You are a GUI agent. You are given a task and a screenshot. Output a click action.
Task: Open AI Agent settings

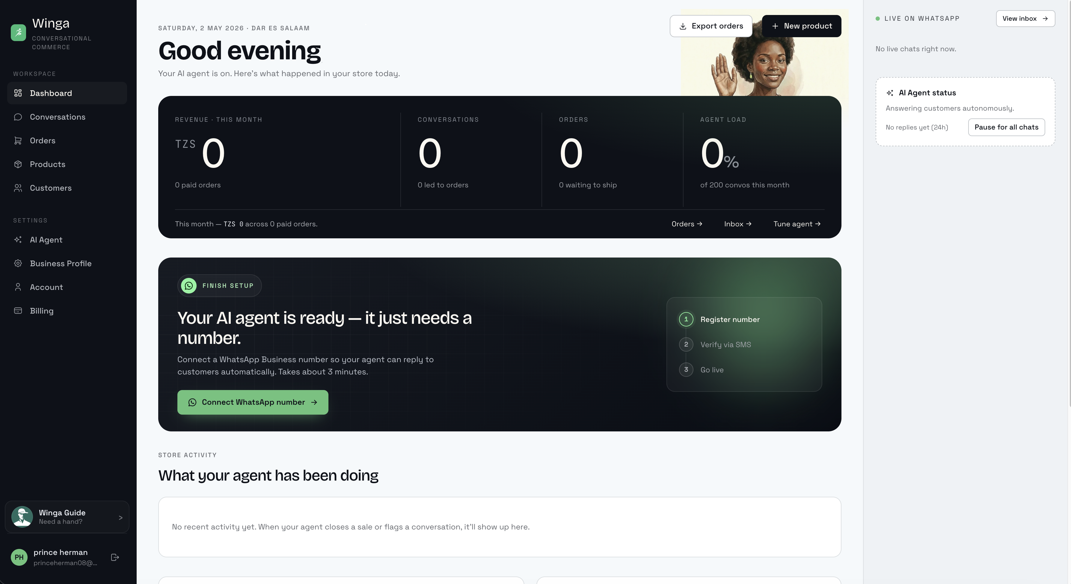point(67,240)
